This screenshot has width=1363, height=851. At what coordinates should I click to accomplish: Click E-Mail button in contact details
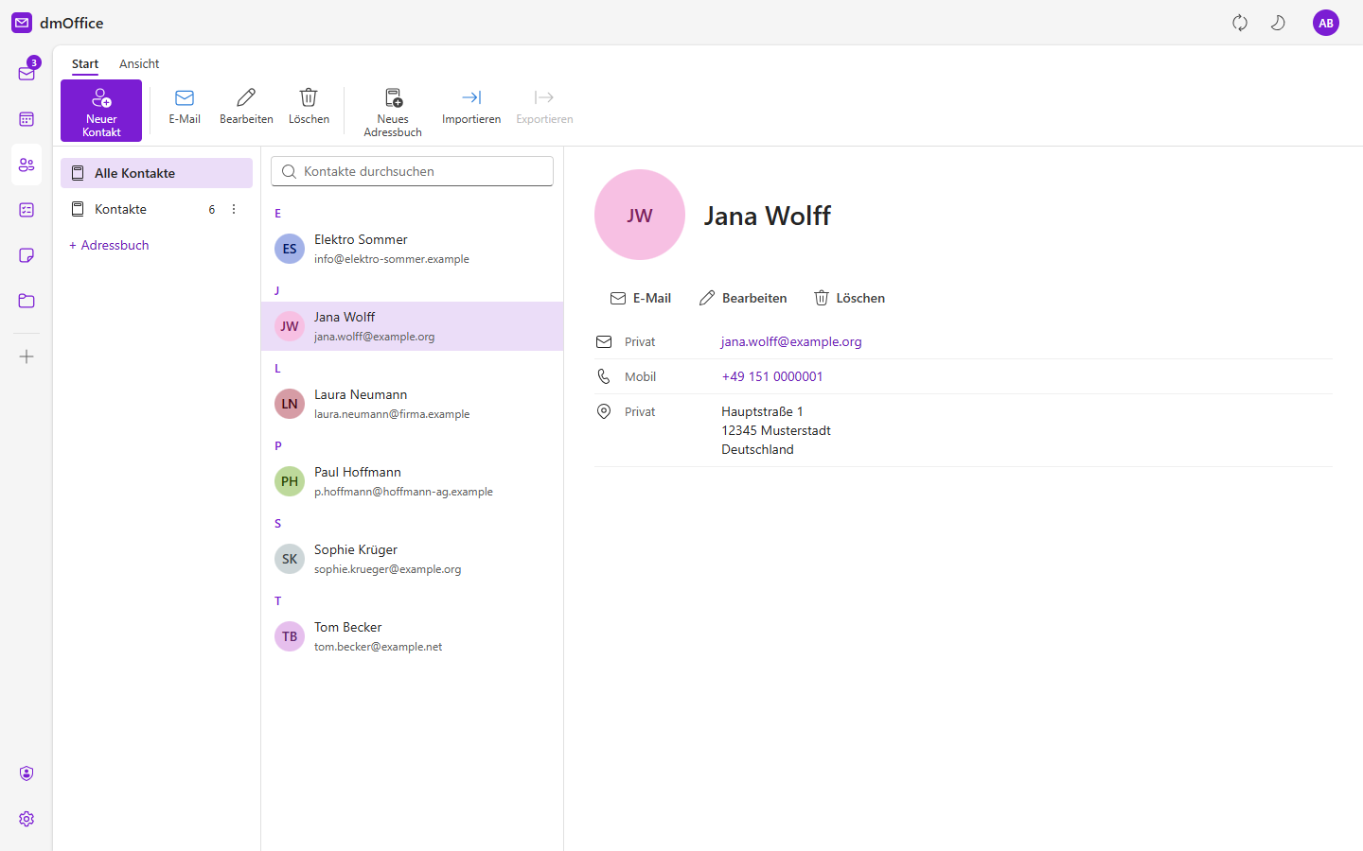click(641, 298)
